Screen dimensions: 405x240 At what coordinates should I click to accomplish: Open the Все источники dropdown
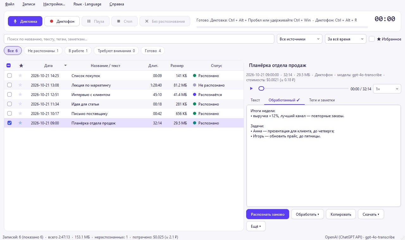click(300, 39)
